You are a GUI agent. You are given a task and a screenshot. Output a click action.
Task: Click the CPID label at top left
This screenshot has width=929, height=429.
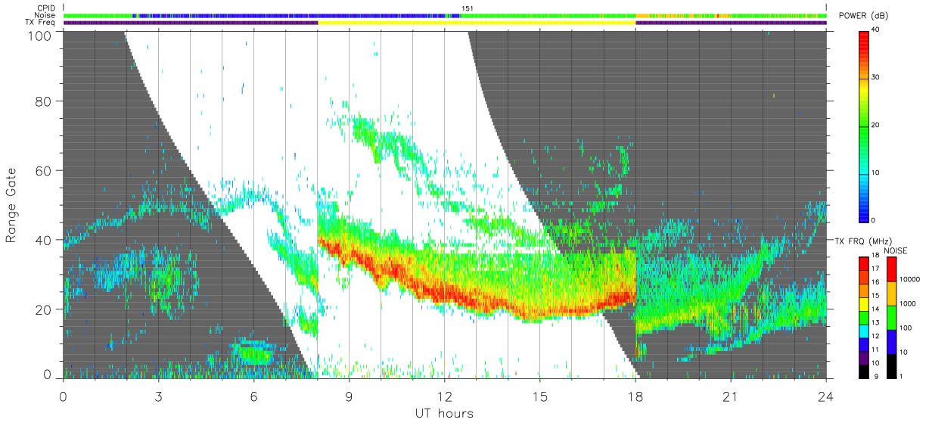45,8
